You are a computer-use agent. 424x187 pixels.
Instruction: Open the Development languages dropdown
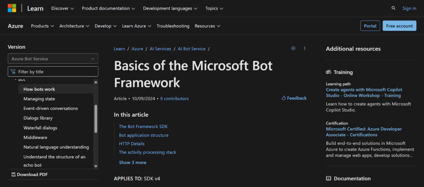tap(170, 8)
